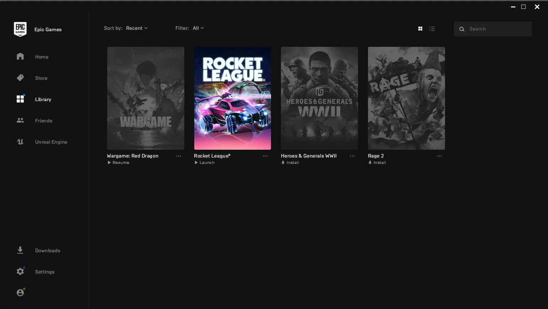Click the Epic Games logo icon
Image resolution: width=548 pixels, height=309 pixels.
[x=20, y=29]
